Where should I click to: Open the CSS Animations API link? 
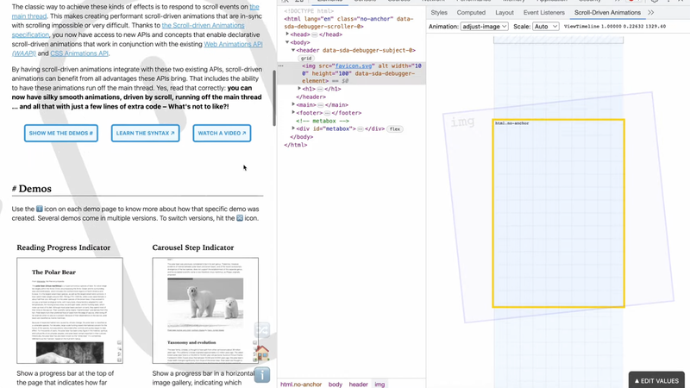pyautogui.click(x=79, y=53)
